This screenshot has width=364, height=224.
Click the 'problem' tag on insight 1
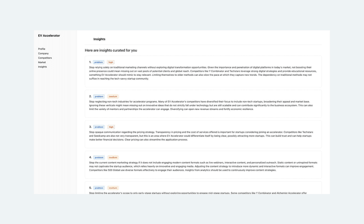[x=98, y=62]
